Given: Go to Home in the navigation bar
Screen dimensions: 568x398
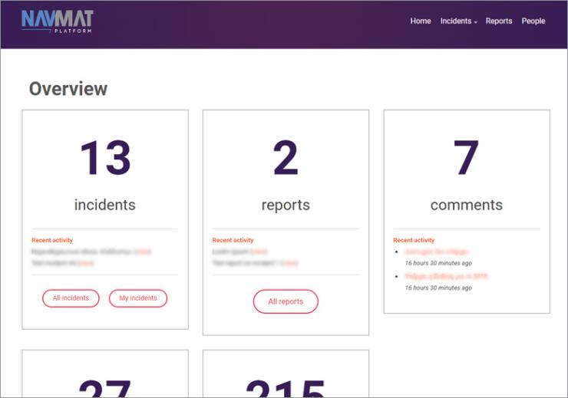Looking at the screenshot, I should tap(421, 21).
